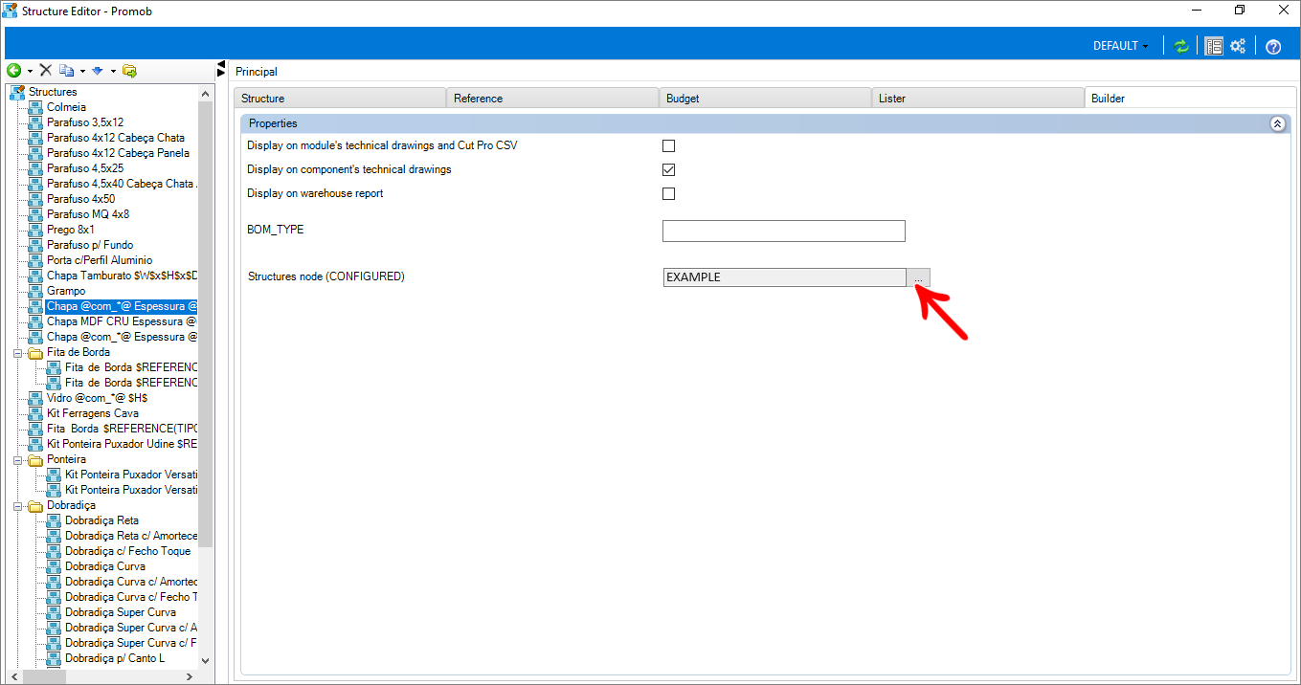Viewport: 1301px width, 685px height.
Task: Select Parafuso p/ Fundo item
Action: tap(90, 245)
